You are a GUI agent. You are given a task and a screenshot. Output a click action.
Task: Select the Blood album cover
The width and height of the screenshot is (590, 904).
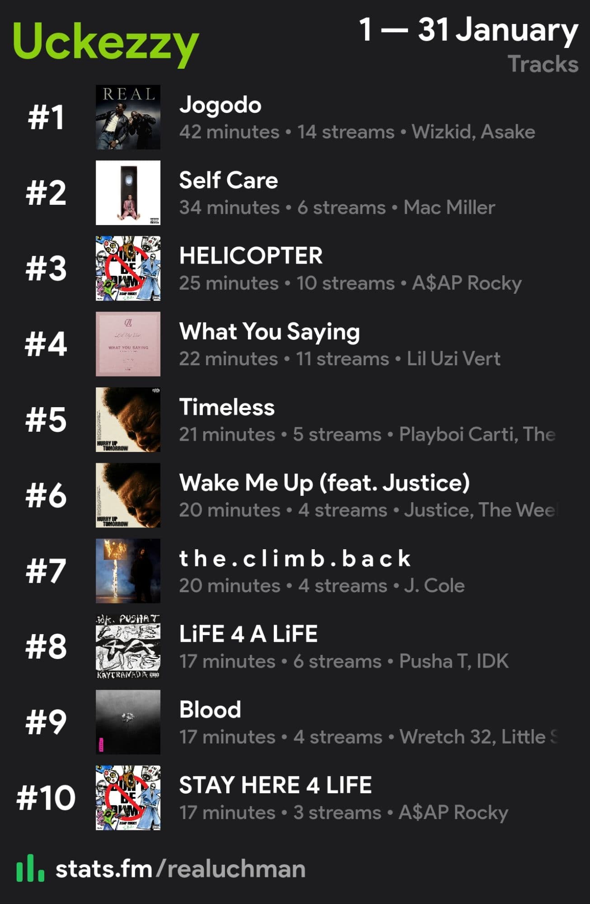(128, 722)
